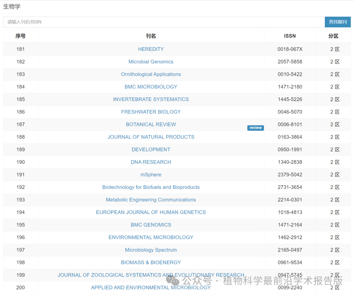Open JOURNAL OF NATURAL PRODUCTS link
Viewport: 354px width, 295px height.
point(151,137)
